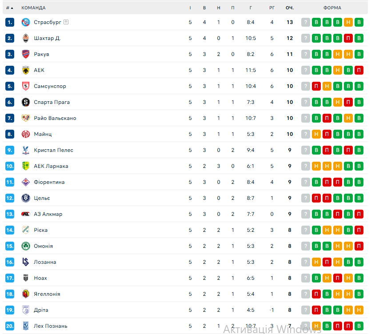Image resolution: width=371 pixels, height=334 pixels.
Task: Click the Самсунспор team logo
Action: pos(26,86)
